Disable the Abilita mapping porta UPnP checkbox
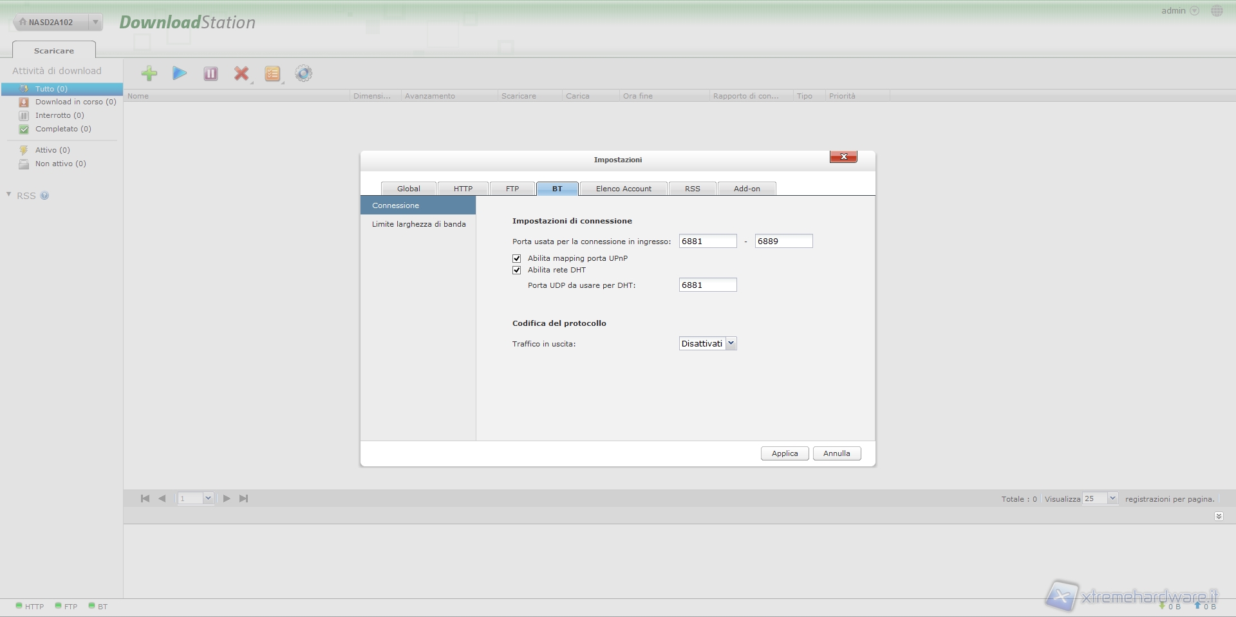 pos(516,258)
